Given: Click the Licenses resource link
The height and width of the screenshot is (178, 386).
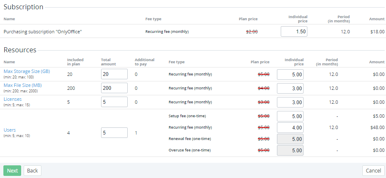Looking at the screenshot, I should pyautogui.click(x=13, y=99).
